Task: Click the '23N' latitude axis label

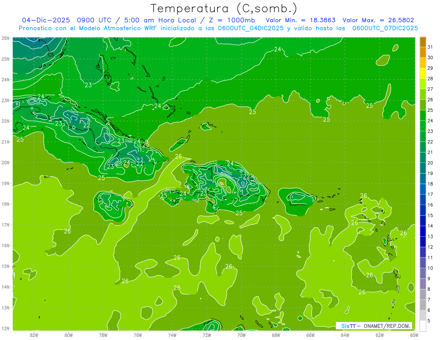Action: point(5,100)
